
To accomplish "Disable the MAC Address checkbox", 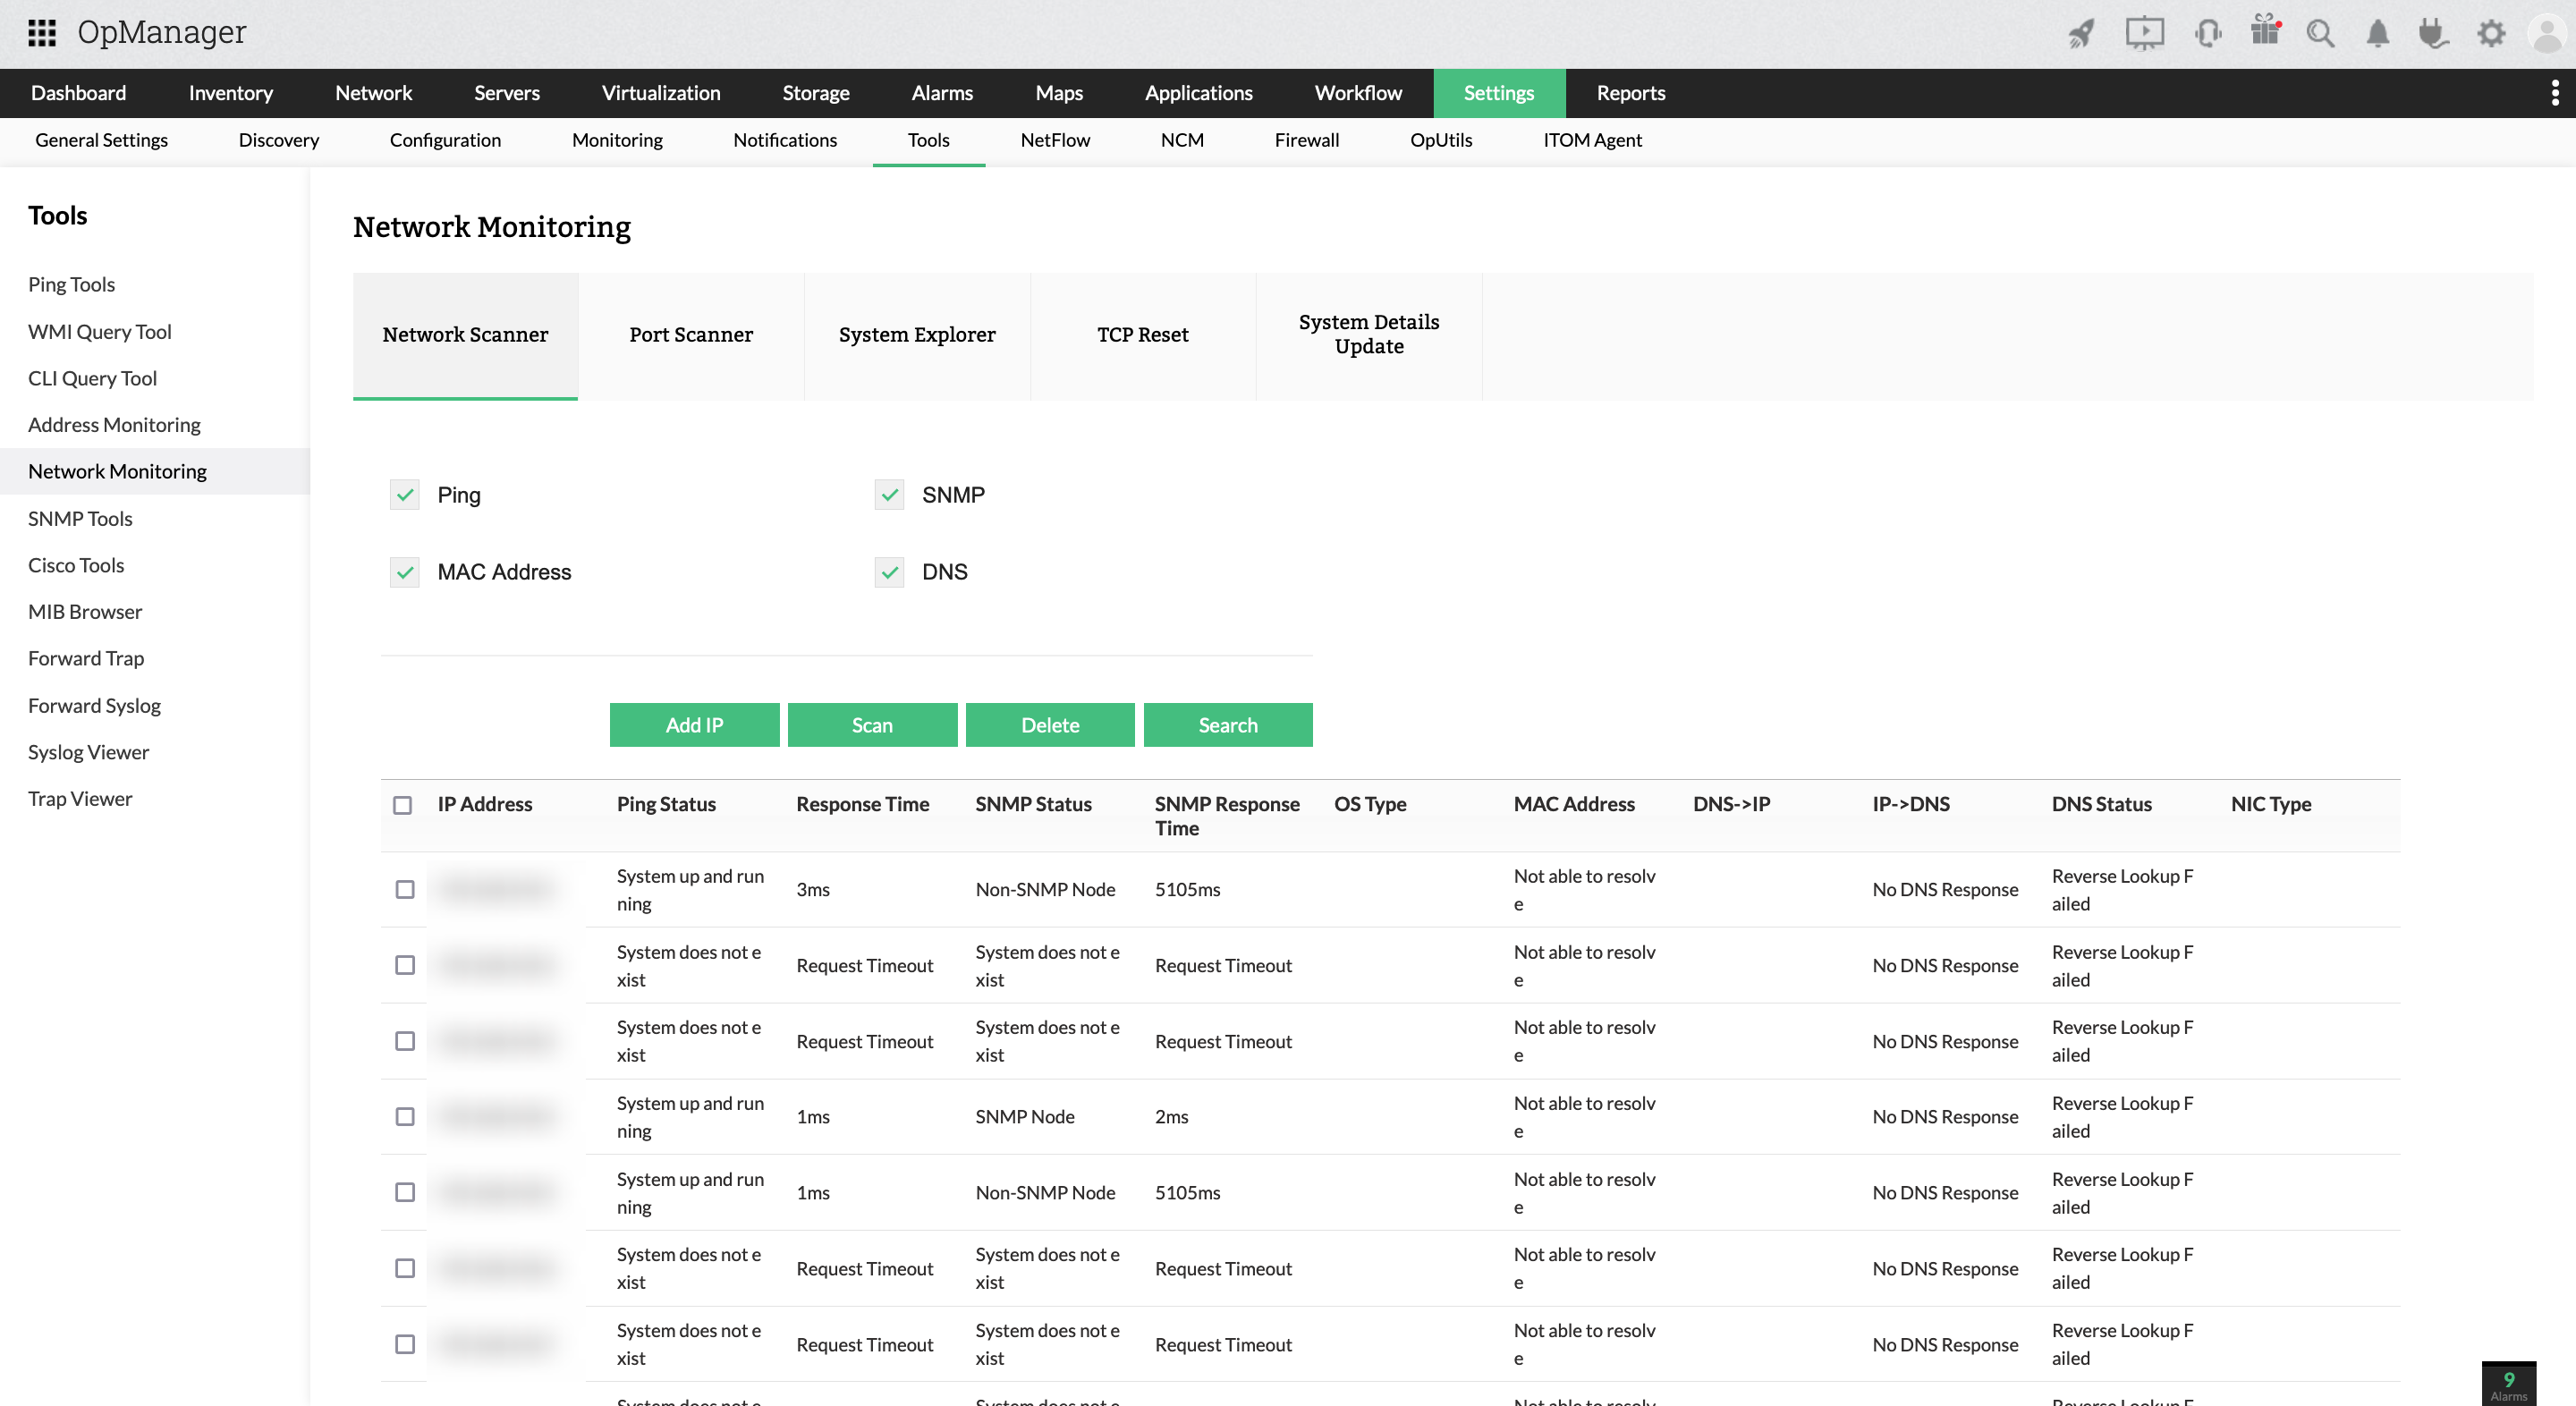I will point(404,572).
